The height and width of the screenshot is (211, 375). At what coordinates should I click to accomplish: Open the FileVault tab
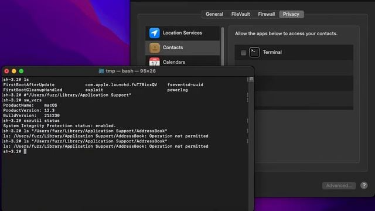pyautogui.click(x=240, y=14)
